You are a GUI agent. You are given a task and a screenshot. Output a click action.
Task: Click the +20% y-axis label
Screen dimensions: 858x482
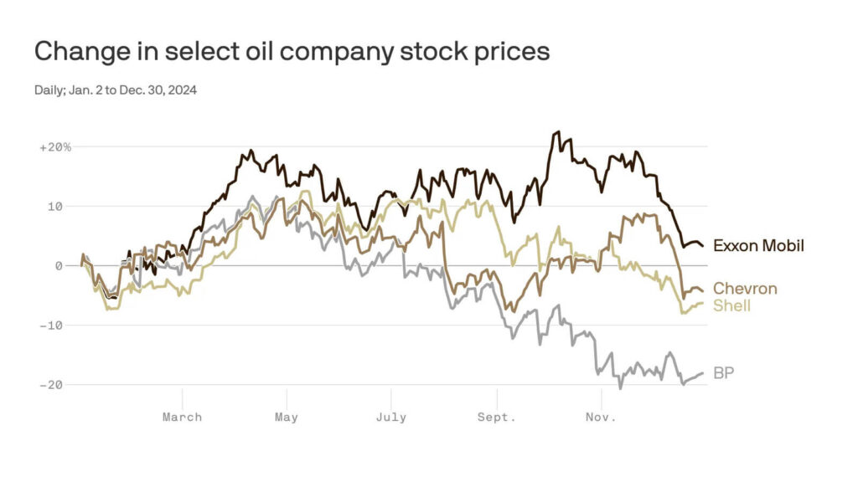point(55,147)
